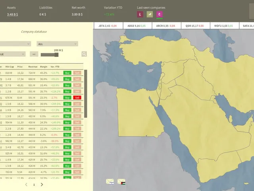Image resolution: width=254 pixels, height=191 pixels.
Task: Select the JEFA 2,43 ticker tab
Action: click(108, 25)
